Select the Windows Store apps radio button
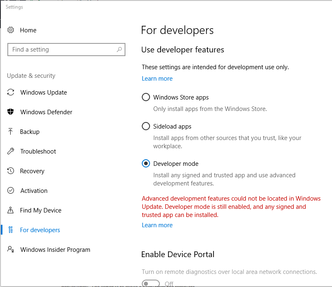The width and height of the screenshot is (332, 287). tap(146, 97)
